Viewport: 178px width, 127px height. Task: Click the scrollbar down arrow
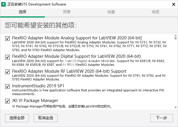tap(175, 107)
